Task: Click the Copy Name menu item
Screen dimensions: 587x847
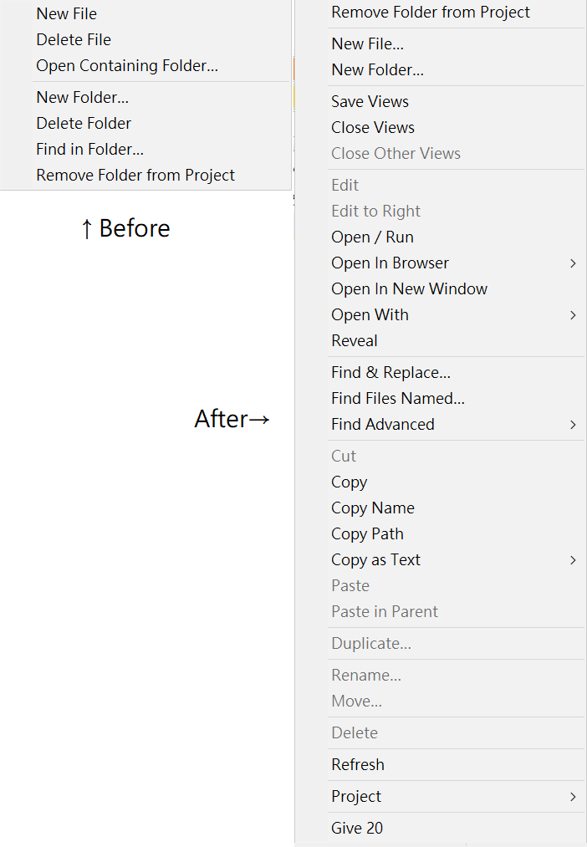Action: 373,508
